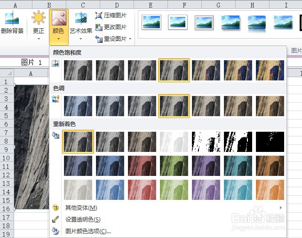Click Compress Pictures (压缩图片)

tap(111, 15)
